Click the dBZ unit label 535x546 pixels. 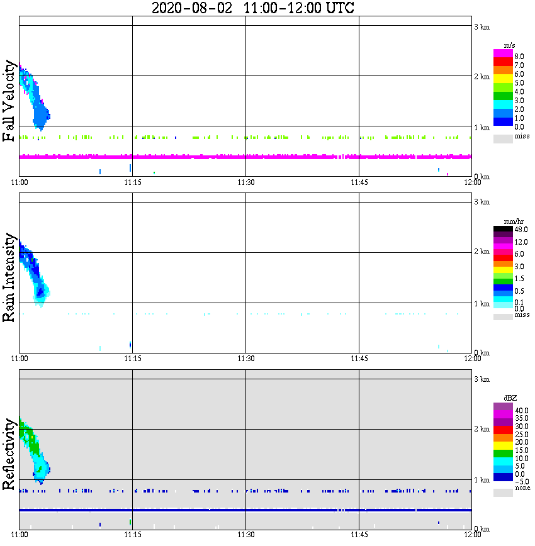click(x=510, y=398)
